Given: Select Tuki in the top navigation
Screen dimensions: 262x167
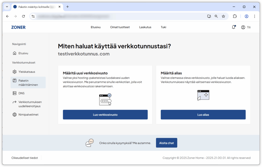Looking at the screenshot, I should [163, 27].
